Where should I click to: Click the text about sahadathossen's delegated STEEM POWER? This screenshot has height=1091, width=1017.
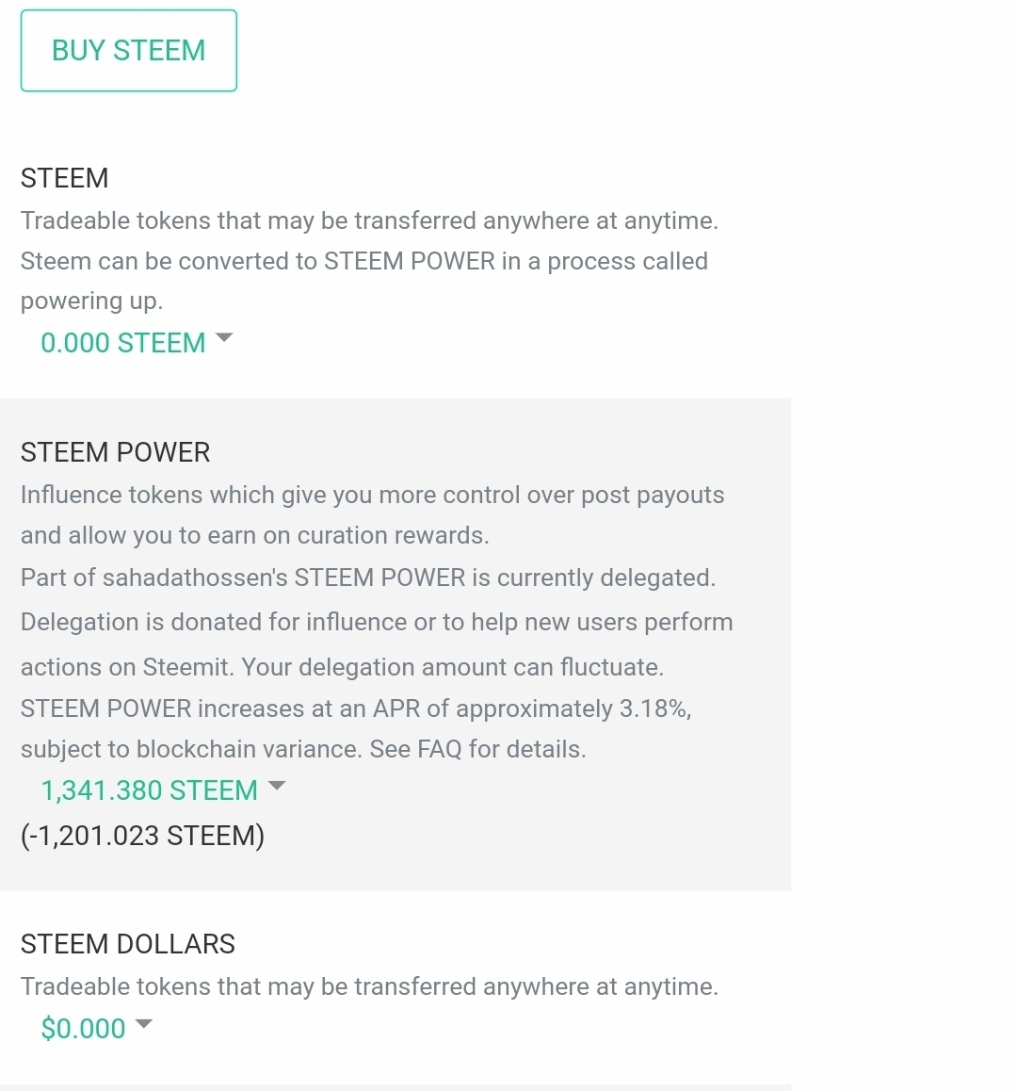368,578
